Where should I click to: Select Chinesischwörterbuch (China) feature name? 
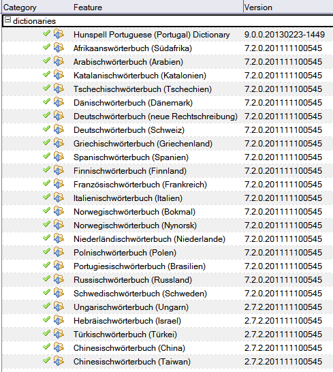point(129,348)
